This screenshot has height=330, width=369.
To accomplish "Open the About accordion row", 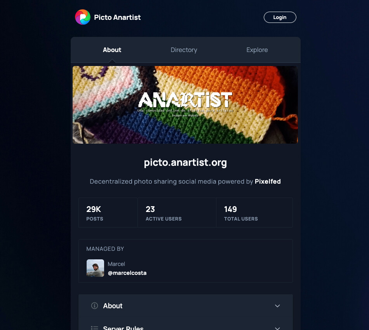I will tap(186, 306).
